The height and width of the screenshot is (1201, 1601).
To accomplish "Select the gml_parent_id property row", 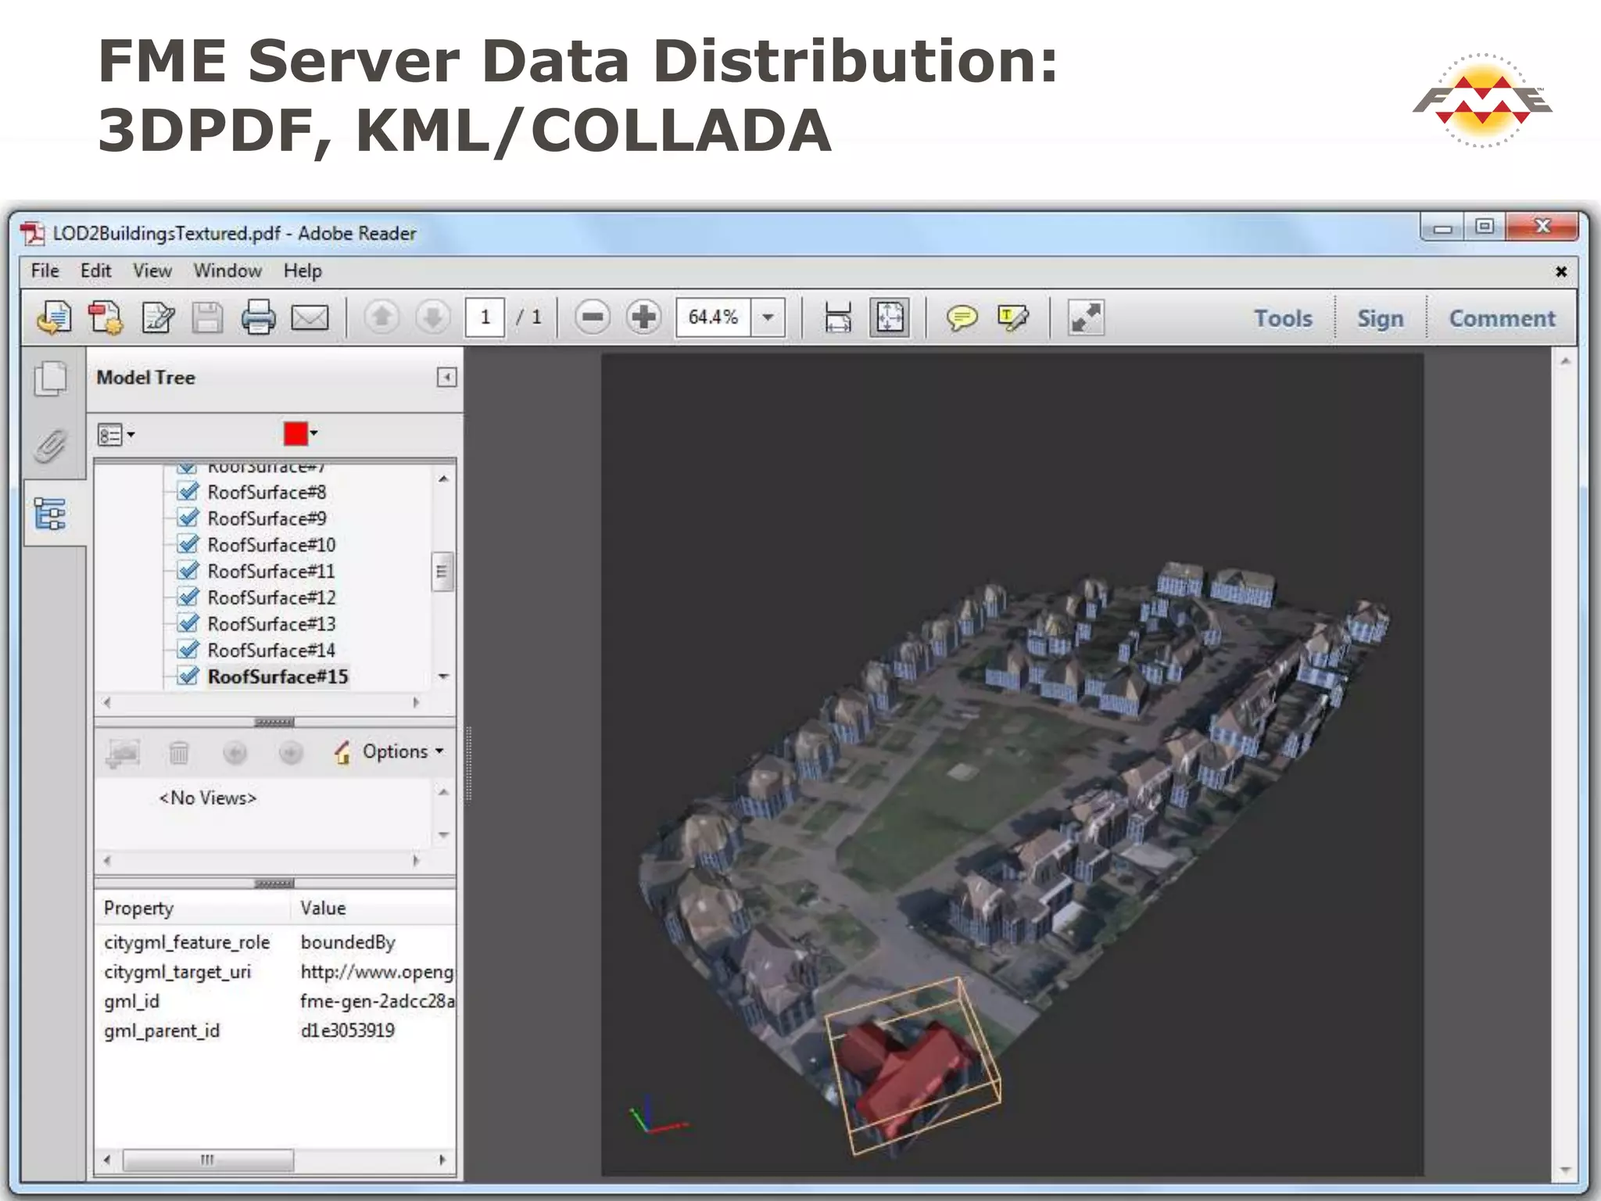I will point(275,1031).
